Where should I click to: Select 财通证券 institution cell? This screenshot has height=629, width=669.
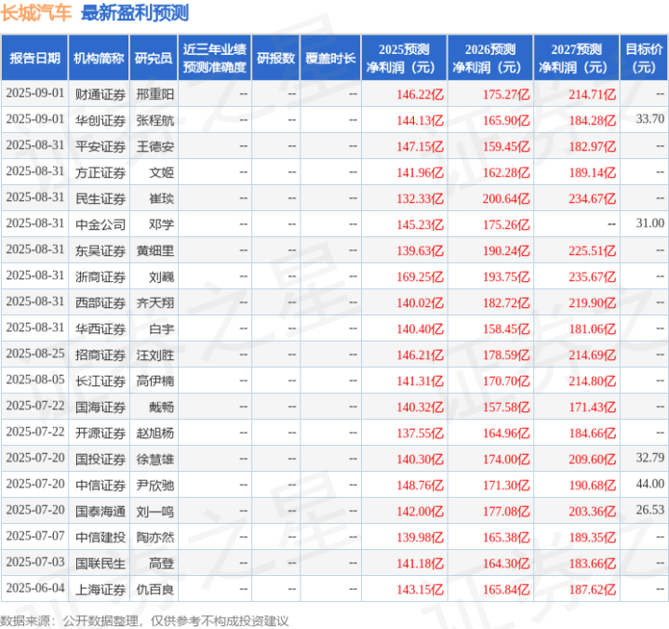(x=100, y=94)
